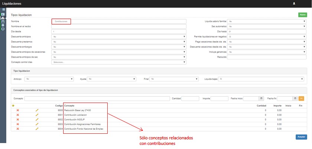This screenshot has height=149, width=312.
Task: Expand the Descuenta anticipos dropdown
Action: (x=118, y=37)
